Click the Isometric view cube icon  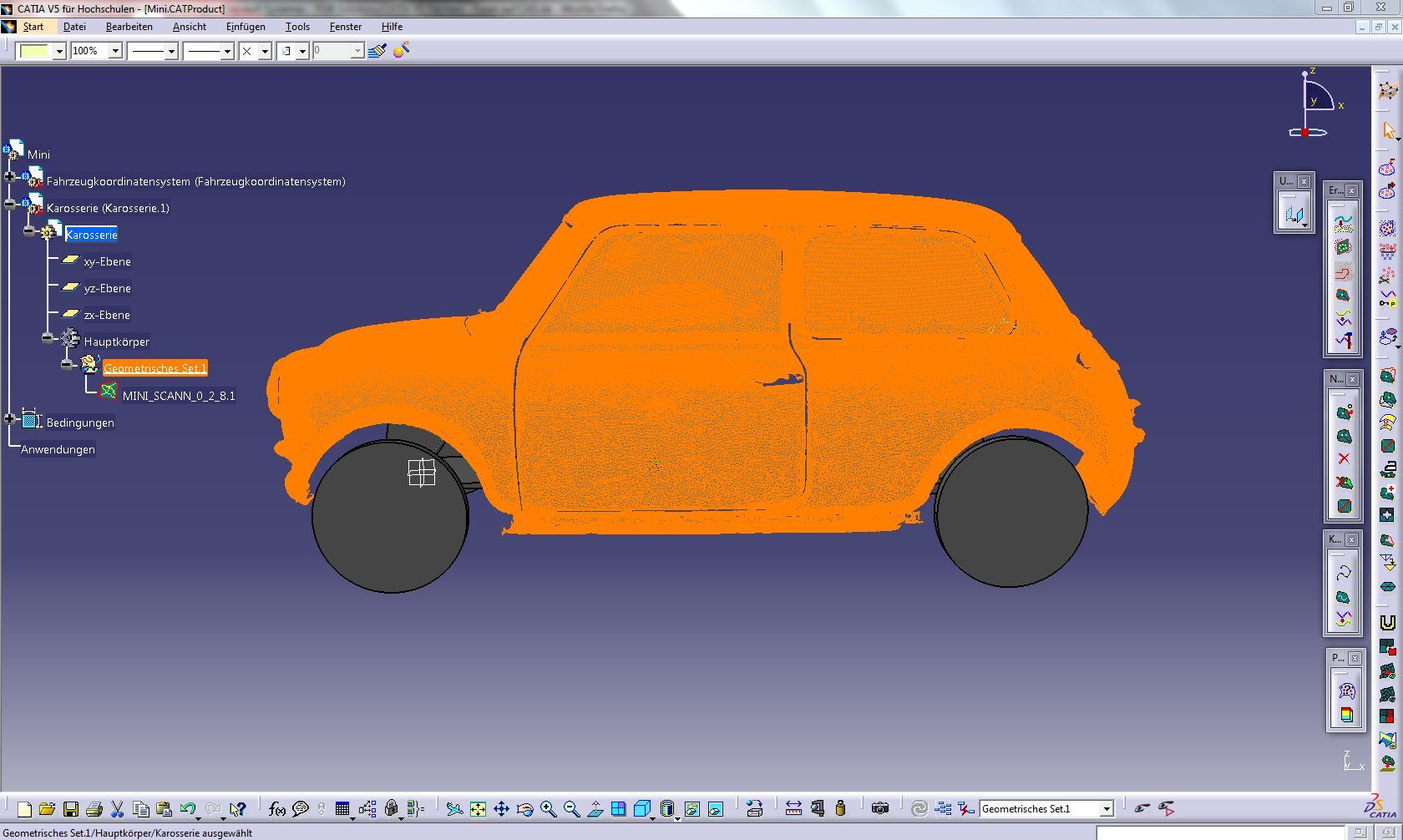pyautogui.click(x=641, y=808)
